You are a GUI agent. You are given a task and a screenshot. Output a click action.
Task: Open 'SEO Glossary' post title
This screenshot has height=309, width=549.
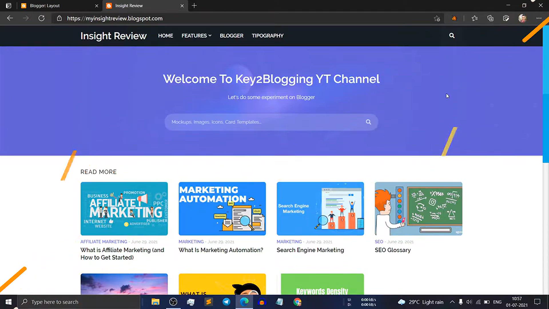click(x=393, y=250)
